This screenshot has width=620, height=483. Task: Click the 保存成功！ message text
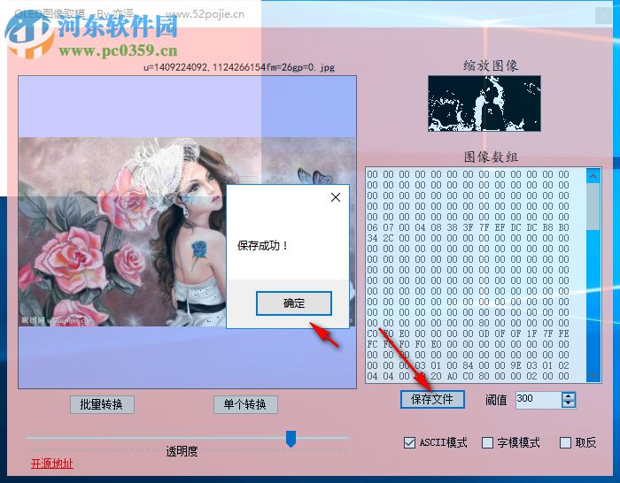263,246
